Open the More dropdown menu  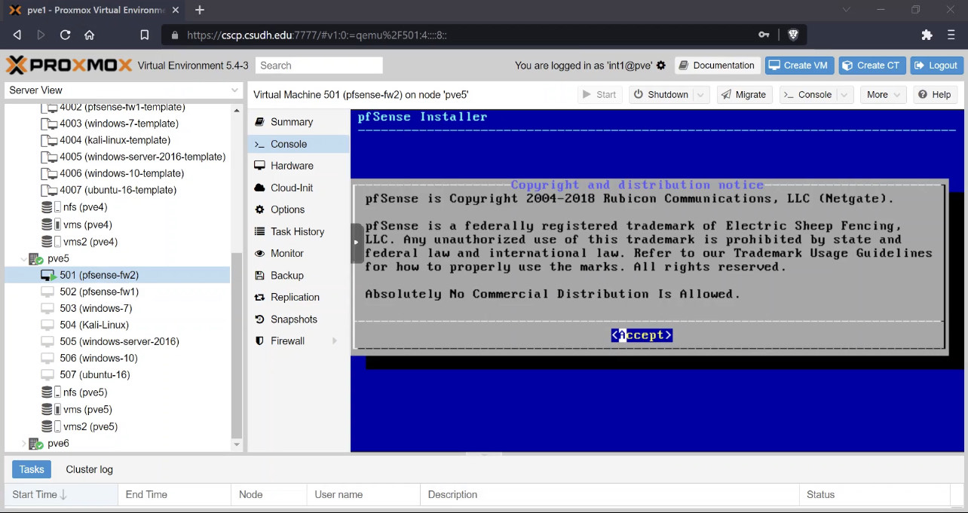tap(884, 95)
